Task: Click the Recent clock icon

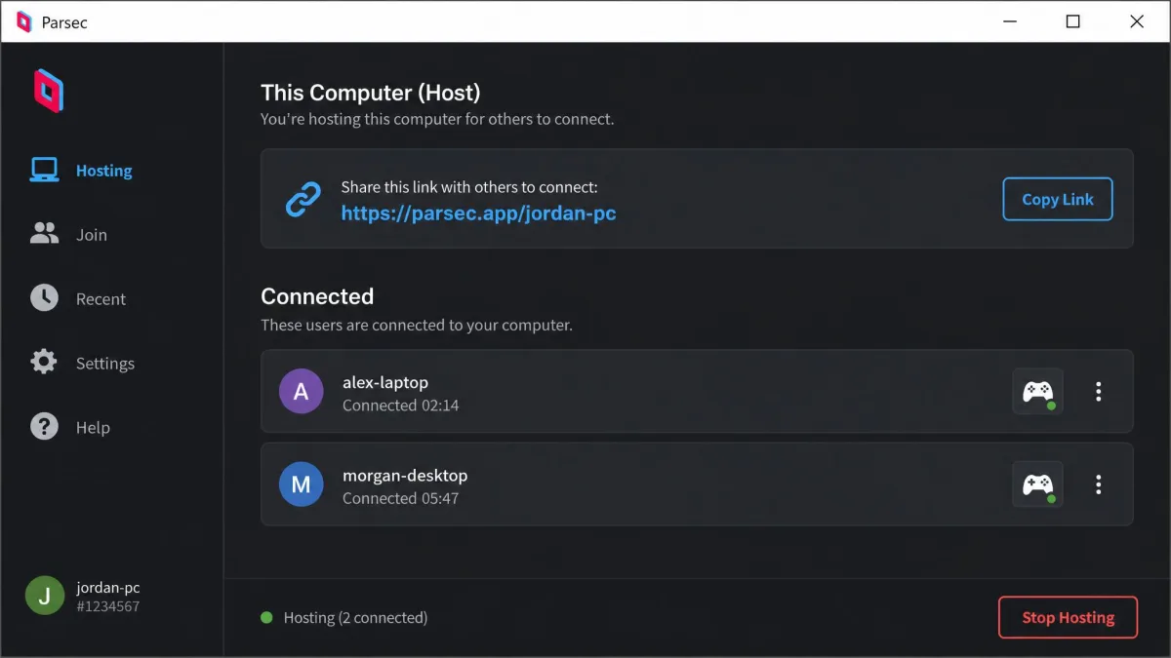Action: (x=44, y=298)
